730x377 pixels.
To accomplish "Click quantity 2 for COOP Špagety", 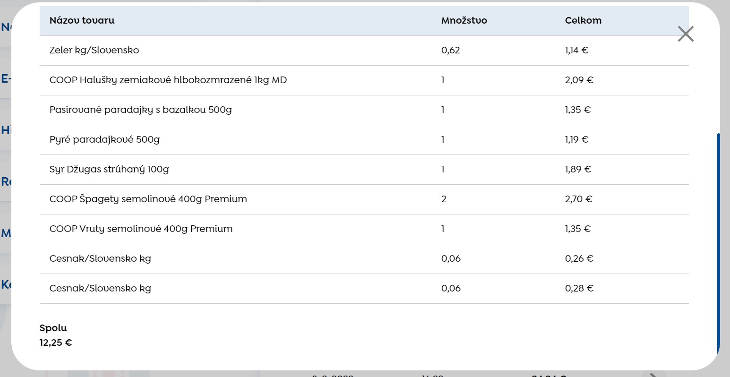I will [x=444, y=199].
